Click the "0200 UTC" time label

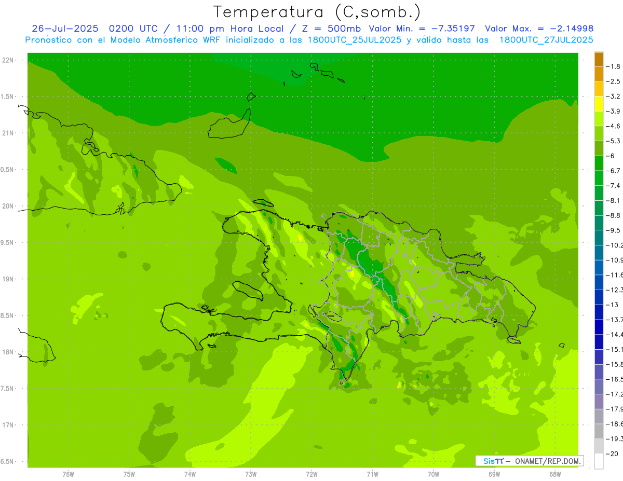(x=133, y=29)
